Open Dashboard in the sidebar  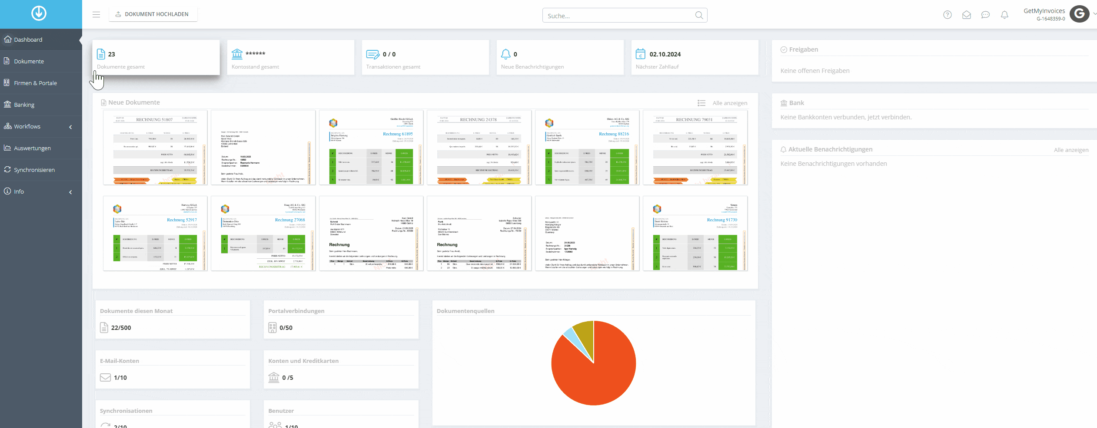tap(41, 40)
